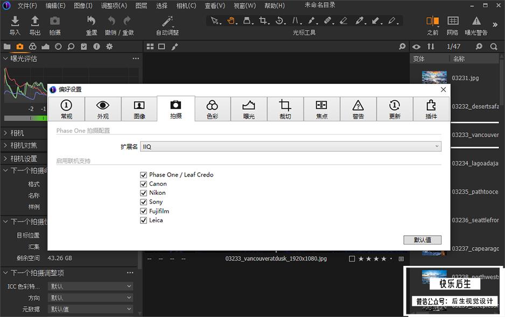Viewport: 505px width, 317px height.
Task: Select the rotate cursor tool
Action: click(x=279, y=21)
